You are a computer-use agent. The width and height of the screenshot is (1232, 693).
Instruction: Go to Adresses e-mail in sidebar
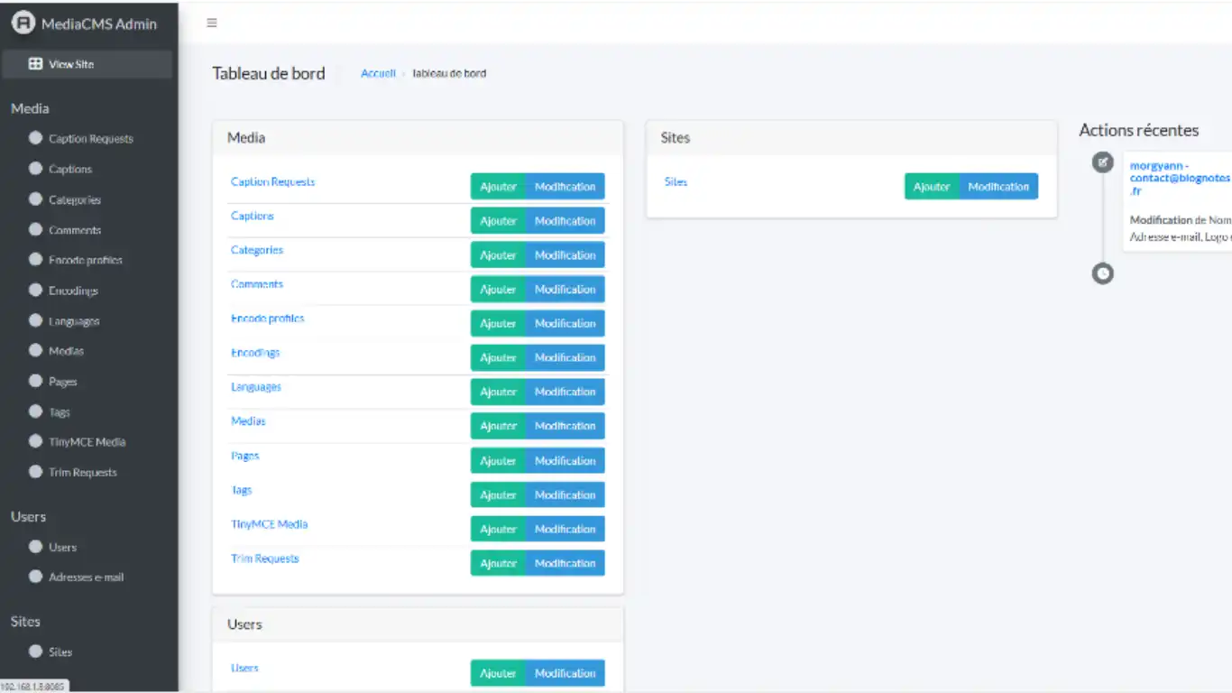click(86, 577)
